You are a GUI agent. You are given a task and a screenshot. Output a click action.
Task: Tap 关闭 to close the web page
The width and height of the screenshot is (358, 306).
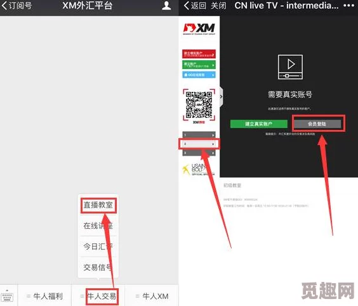pyautogui.click(x=218, y=6)
